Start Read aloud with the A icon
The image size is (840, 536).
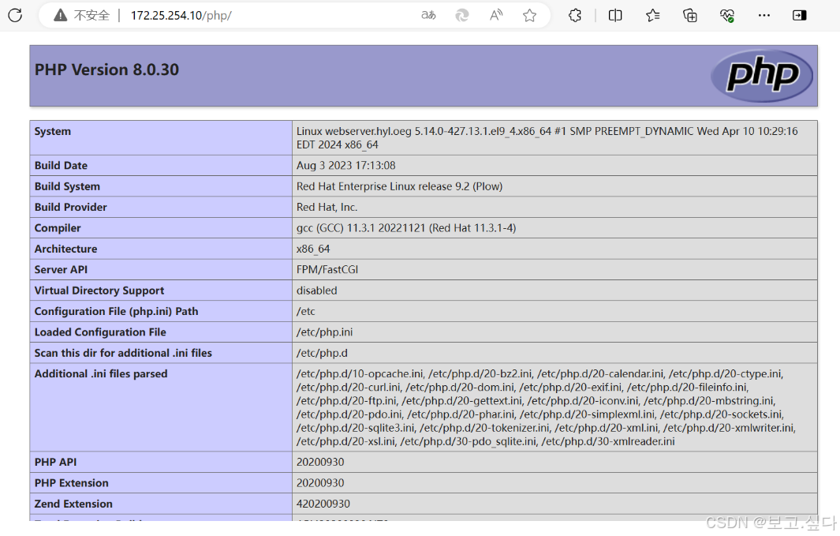click(x=496, y=16)
